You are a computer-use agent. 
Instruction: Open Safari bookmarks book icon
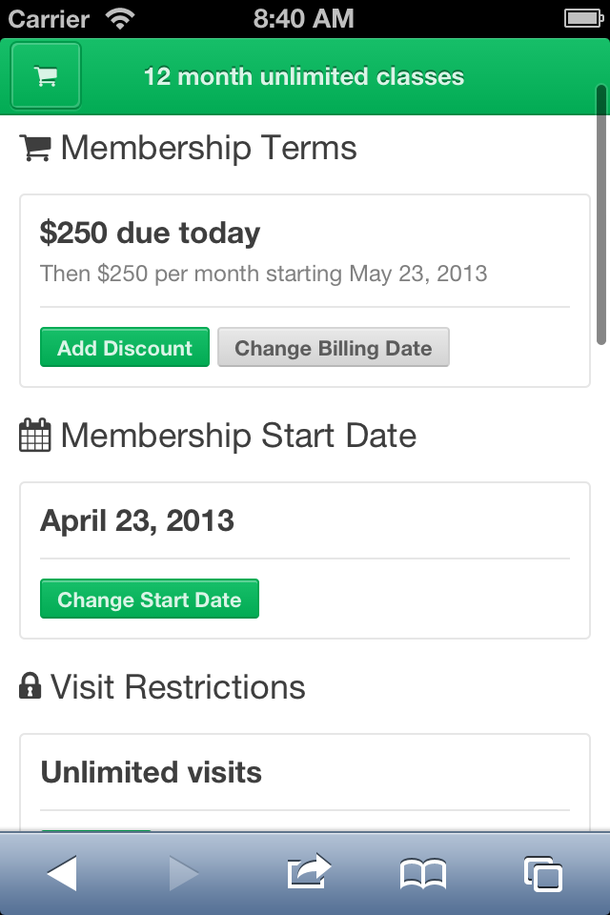pyautogui.click(x=423, y=873)
